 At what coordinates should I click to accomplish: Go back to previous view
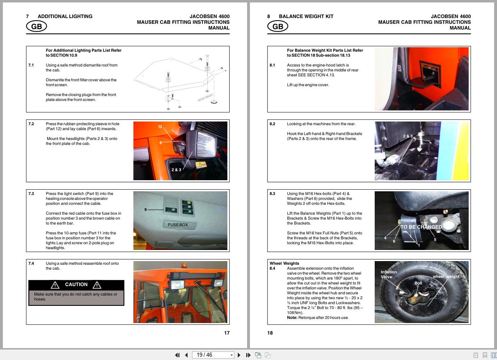[258, 355]
